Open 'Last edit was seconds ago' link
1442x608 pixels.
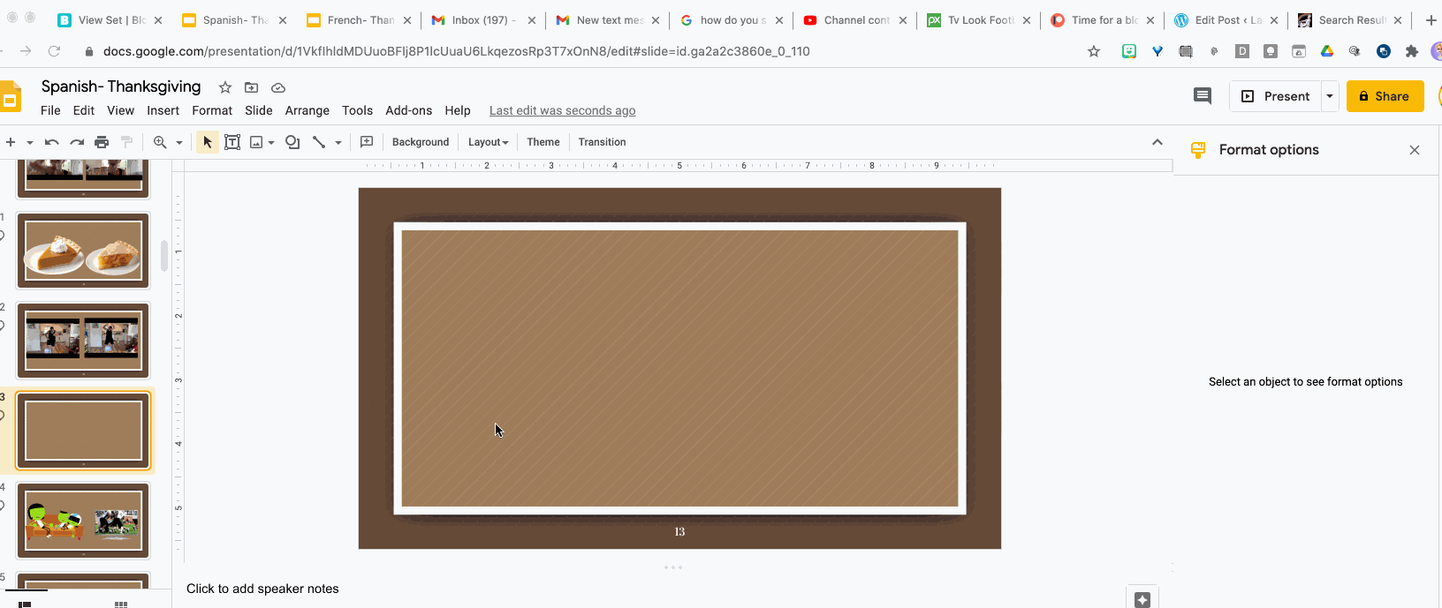tap(562, 110)
